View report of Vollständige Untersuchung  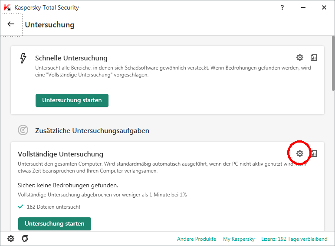click(x=314, y=153)
